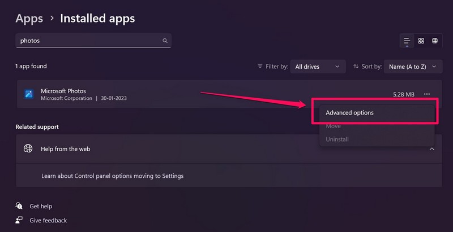Go back to Apps via the breadcrumb
Viewport: 453px width, 232px height.
point(29,19)
